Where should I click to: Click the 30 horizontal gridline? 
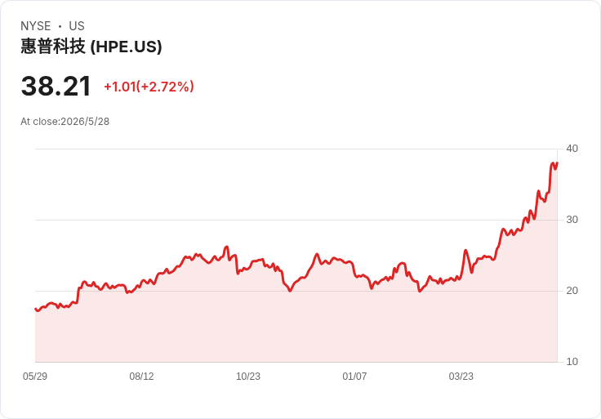coord(296,220)
